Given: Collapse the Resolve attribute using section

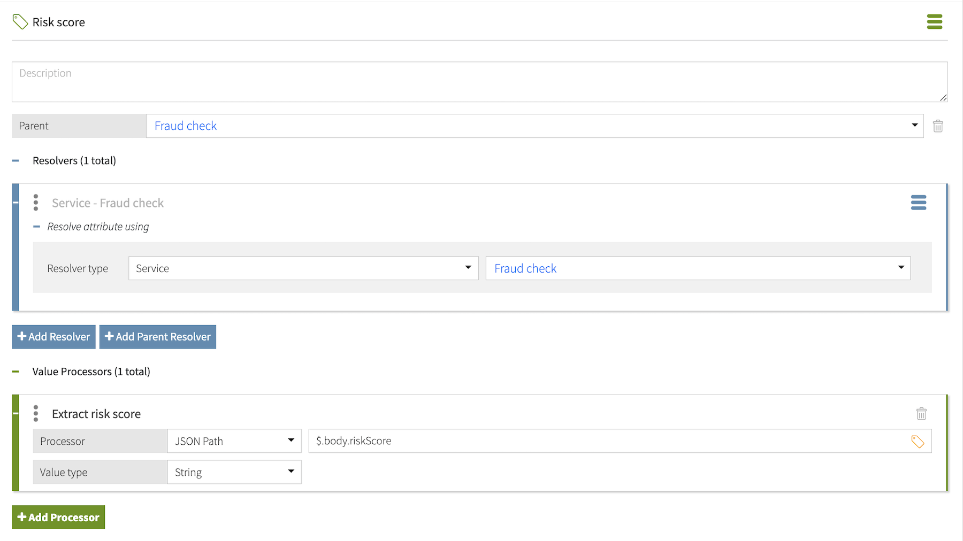Looking at the screenshot, I should tap(36, 227).
